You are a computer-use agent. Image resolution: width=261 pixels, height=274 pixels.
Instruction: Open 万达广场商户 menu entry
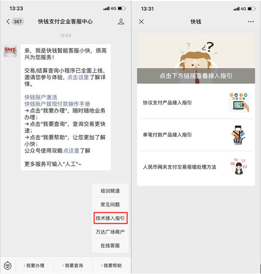110,232
